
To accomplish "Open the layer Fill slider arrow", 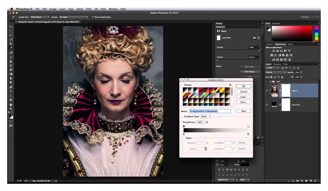I will pos(301,77).
